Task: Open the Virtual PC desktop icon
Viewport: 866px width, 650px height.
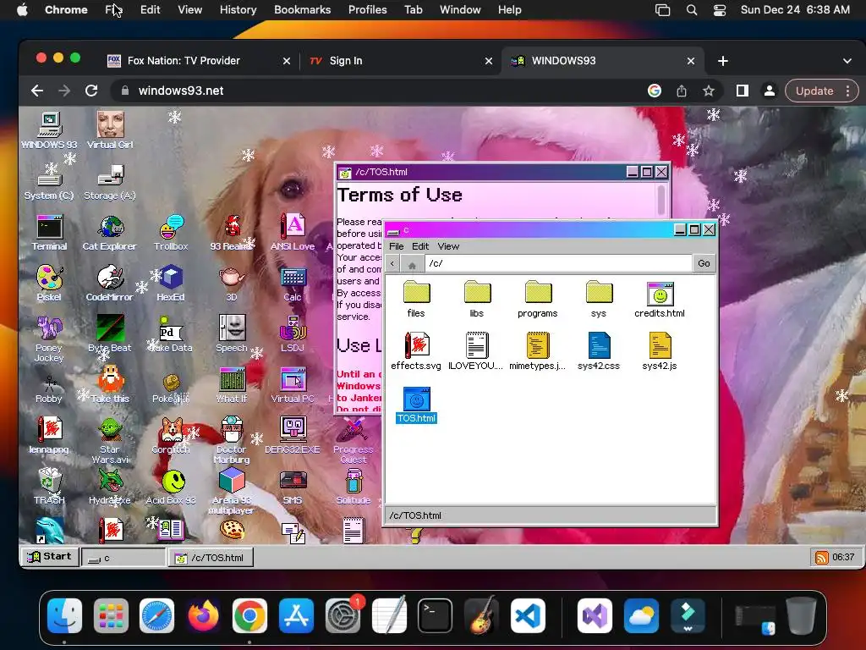Action: (292, 385)
